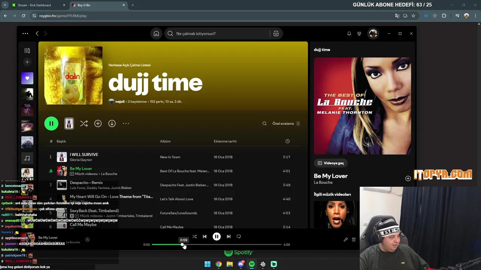481x270 pixels.
Task: Open Spotify Home via the house icon
Action: pos(156,34)
